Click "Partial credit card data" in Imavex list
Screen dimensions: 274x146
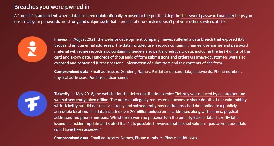point(171,72)
